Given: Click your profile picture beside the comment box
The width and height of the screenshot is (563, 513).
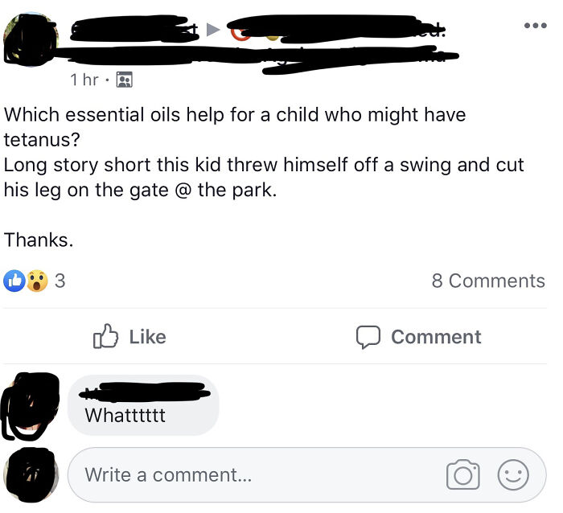Looking at the screenshot, I should click(x=31, y=474).
